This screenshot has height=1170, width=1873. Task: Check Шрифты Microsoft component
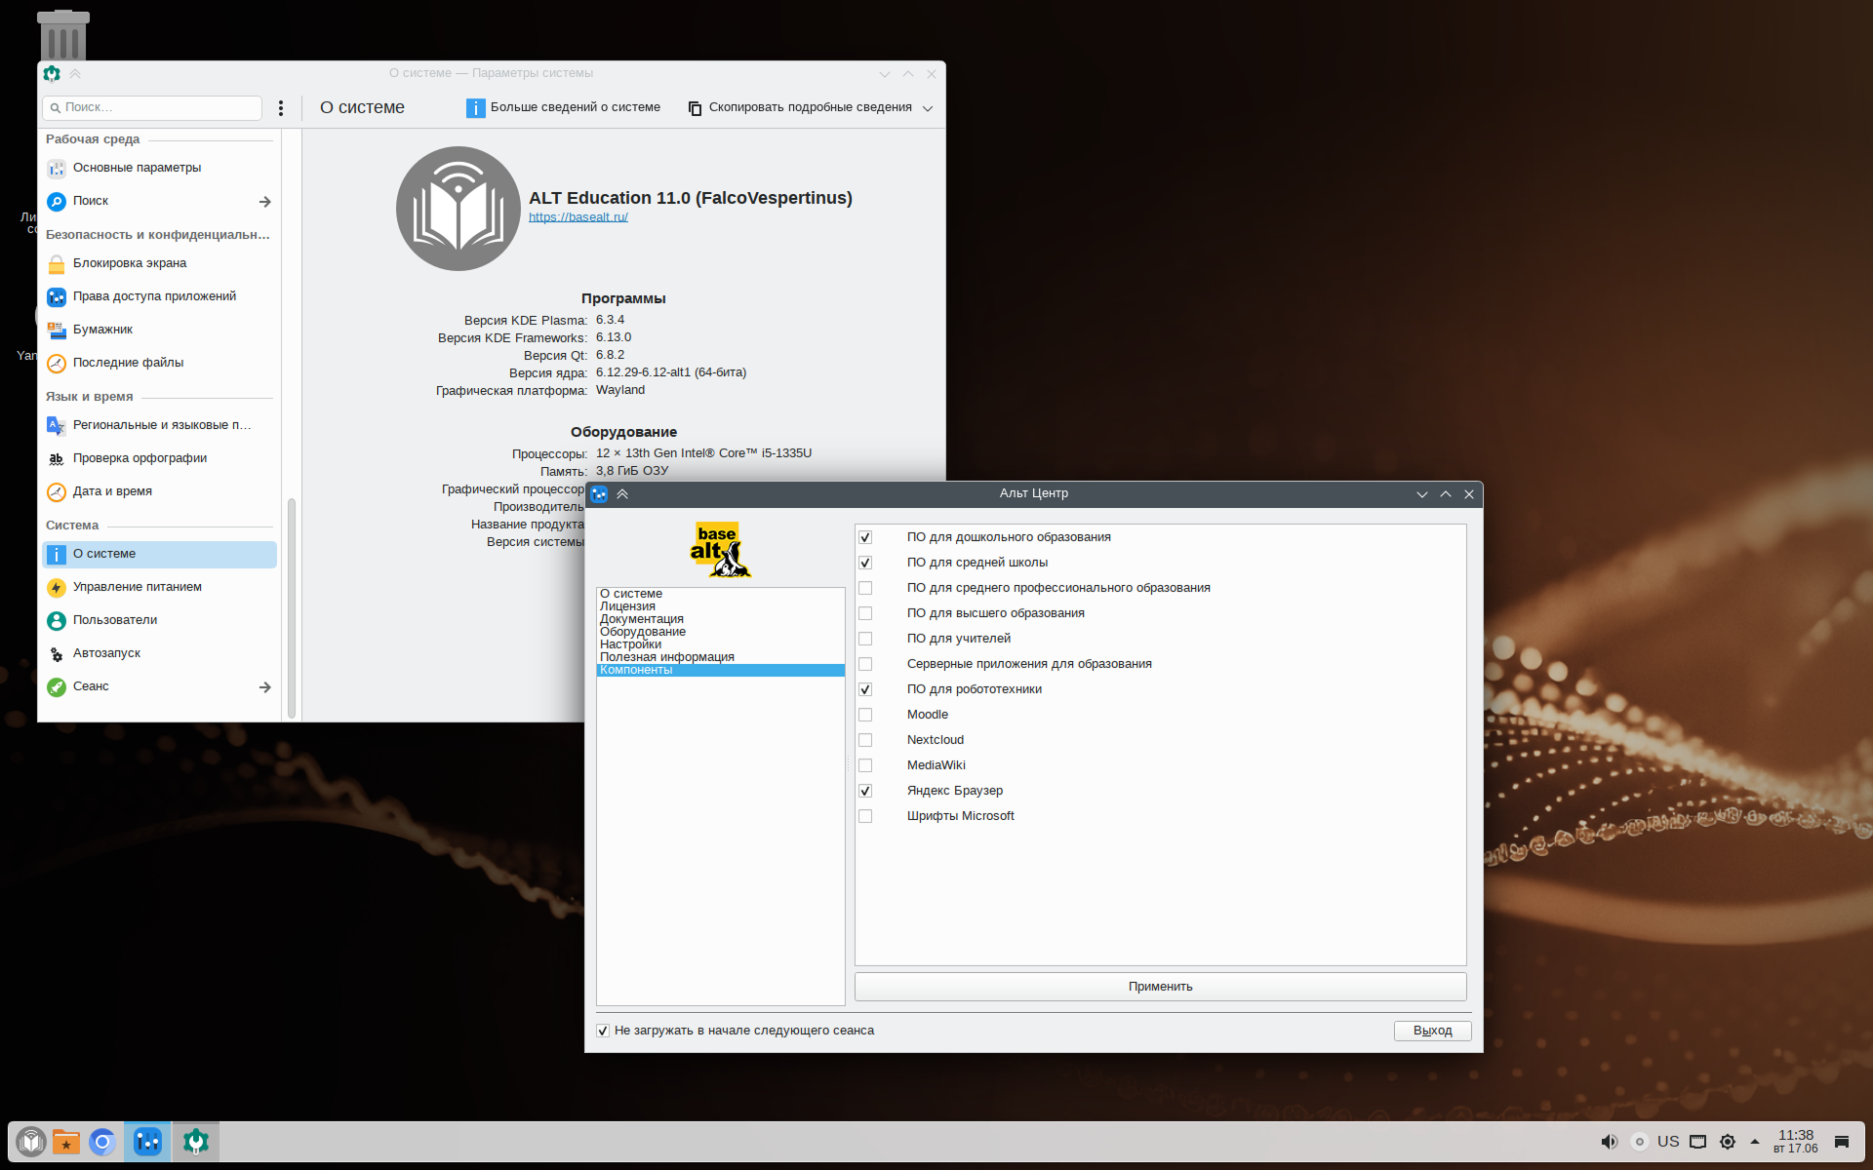pos(865,816)
